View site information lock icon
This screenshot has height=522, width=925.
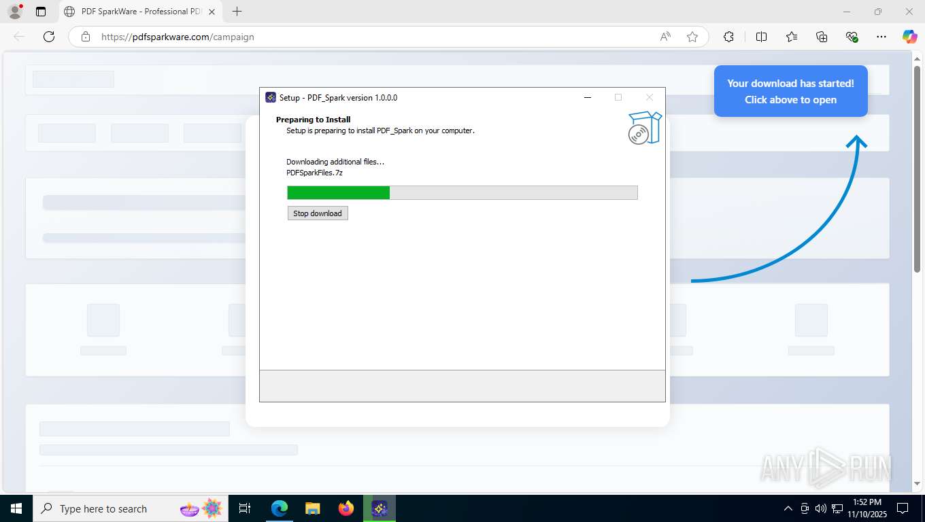point(85,37)
